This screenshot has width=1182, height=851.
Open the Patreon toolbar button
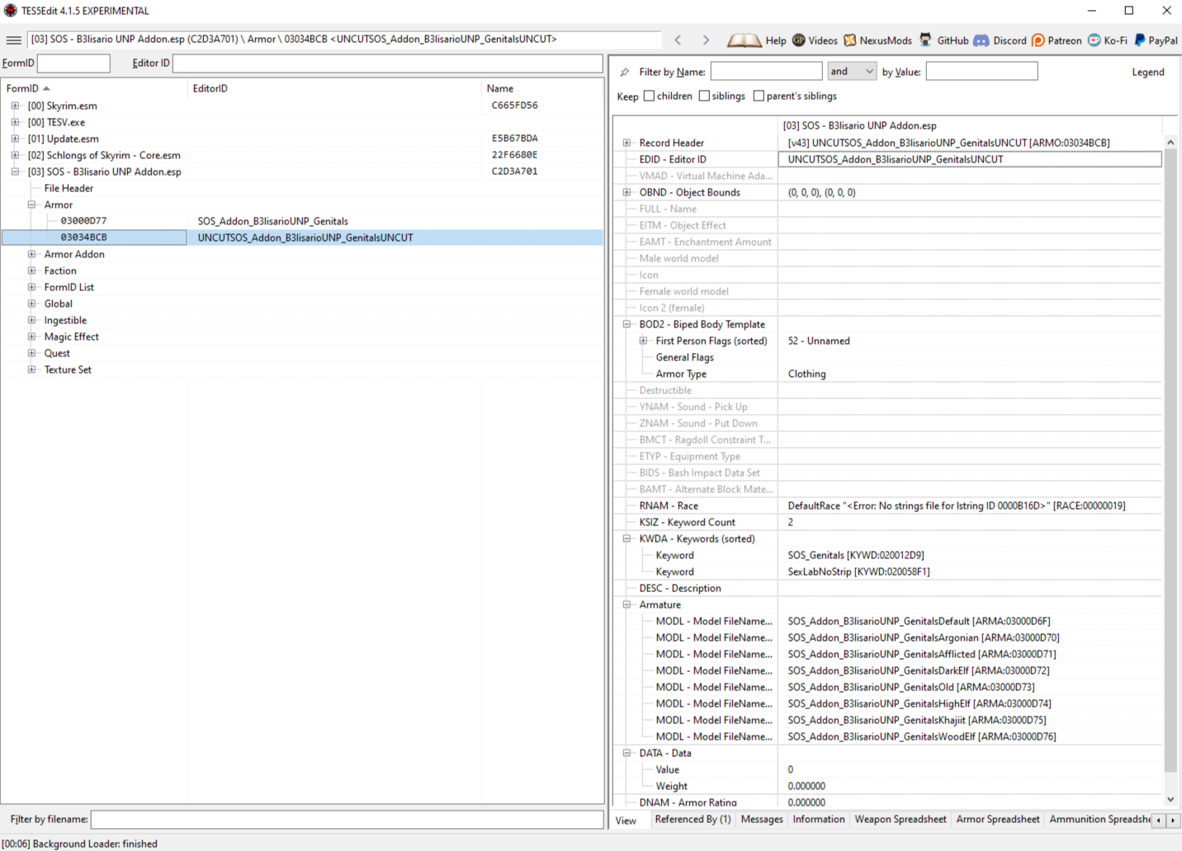click(1057, 40)
